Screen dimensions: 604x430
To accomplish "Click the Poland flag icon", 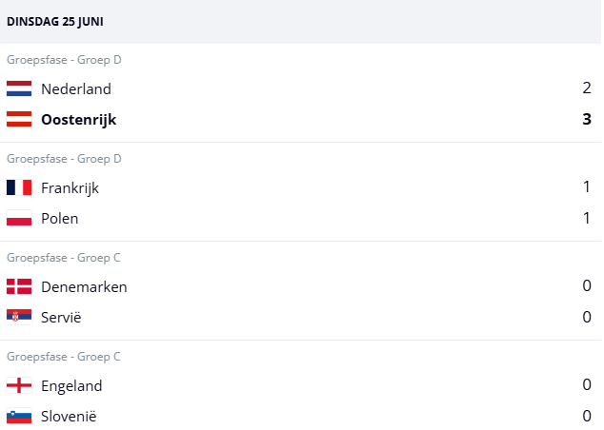I will (x=19, y=219).
